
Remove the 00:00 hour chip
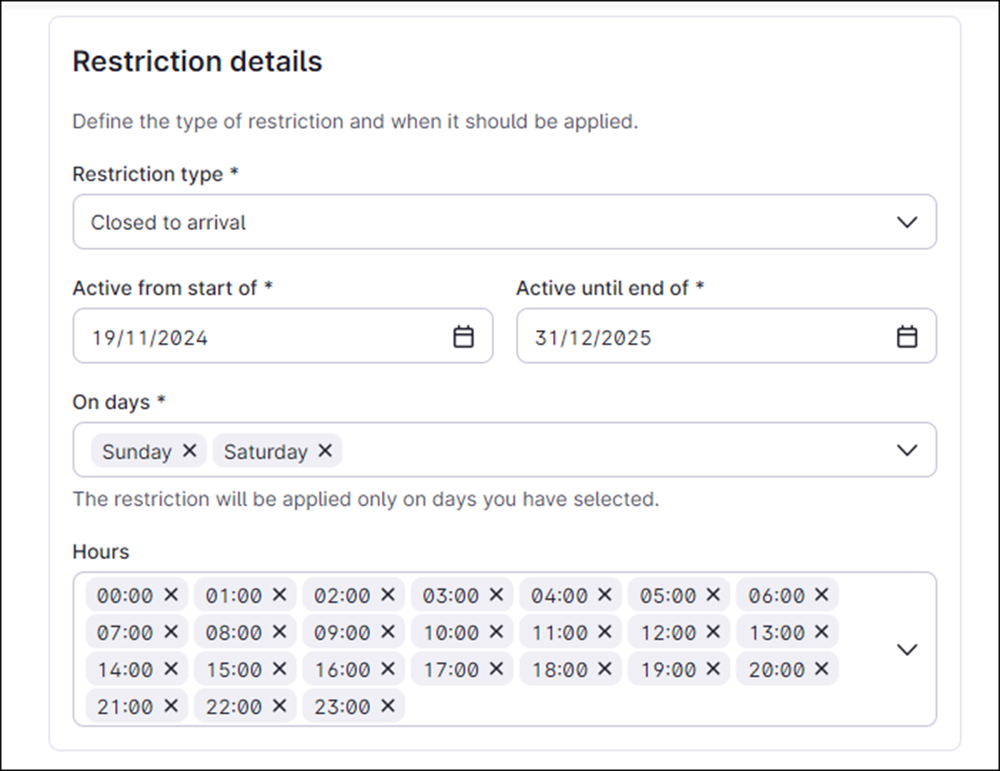(170, 595)
